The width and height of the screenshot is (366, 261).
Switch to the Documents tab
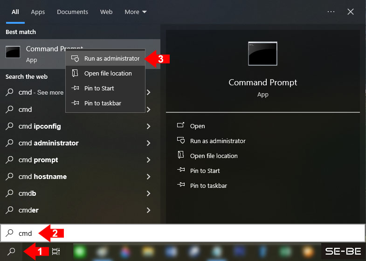(72, 12)
